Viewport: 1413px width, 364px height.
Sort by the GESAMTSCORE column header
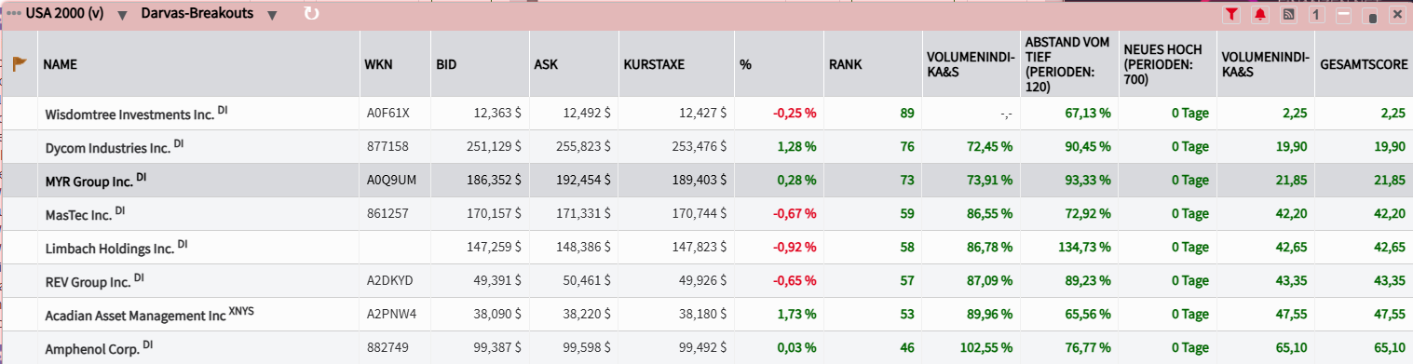click(x=1360, y=65)
